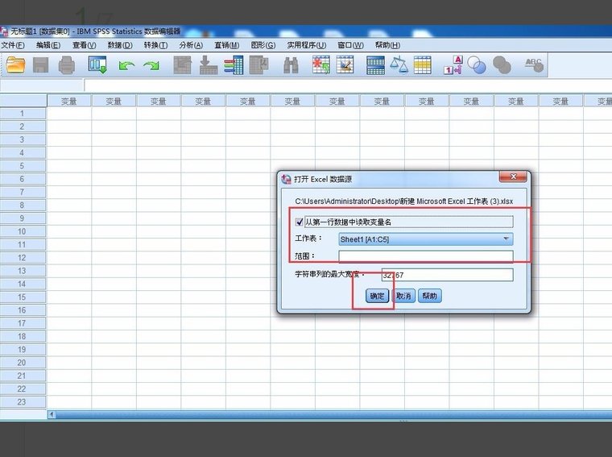Click the horizontal scrollbar left arrow
The height and width of the screenshot is (457, 612).
point(52,414)
